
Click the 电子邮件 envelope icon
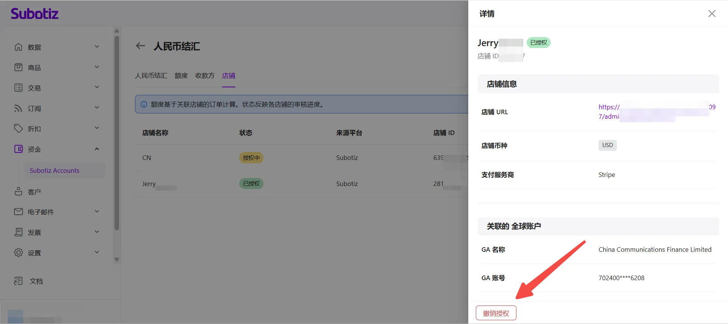tap(18, 212)
